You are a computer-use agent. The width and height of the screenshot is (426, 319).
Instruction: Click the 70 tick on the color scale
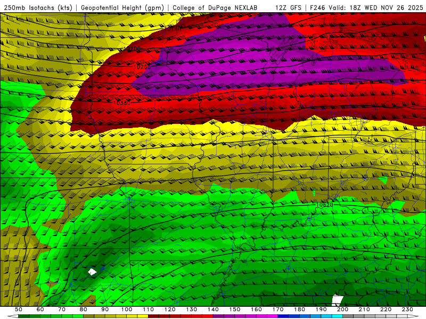(62, 309)
